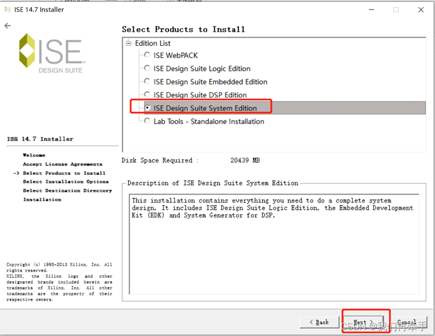Click inside the edition description text box
The width and height of the screenshot is (435, 336).
click(274, 244)
